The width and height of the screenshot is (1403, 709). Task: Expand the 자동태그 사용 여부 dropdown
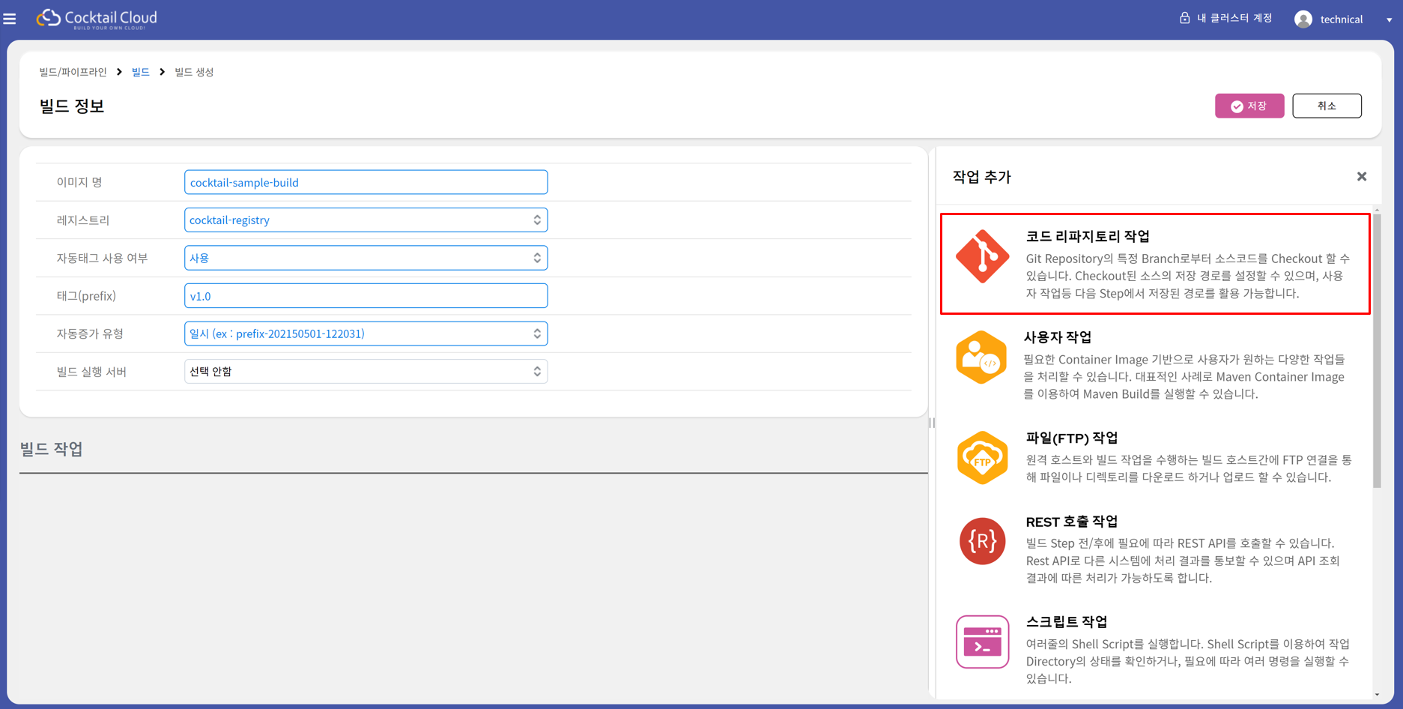click(366, 258)
